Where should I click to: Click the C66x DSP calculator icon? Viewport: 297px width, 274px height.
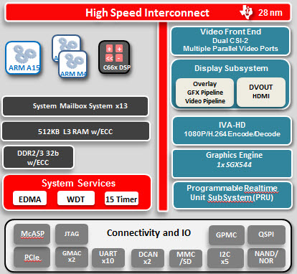tap(114, 57)
